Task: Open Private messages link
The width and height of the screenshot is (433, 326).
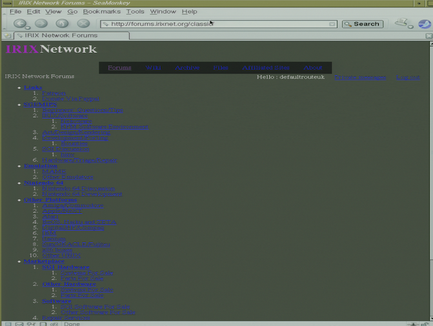Action: 360,77
